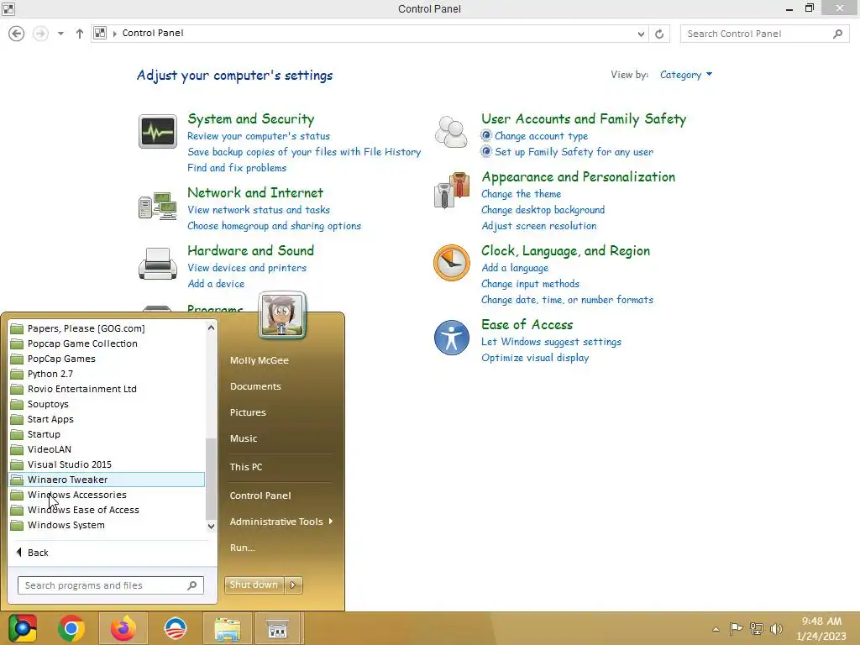860x645 pixels.
Task: Refresh the Control Panel view
Action: point(659,34)
